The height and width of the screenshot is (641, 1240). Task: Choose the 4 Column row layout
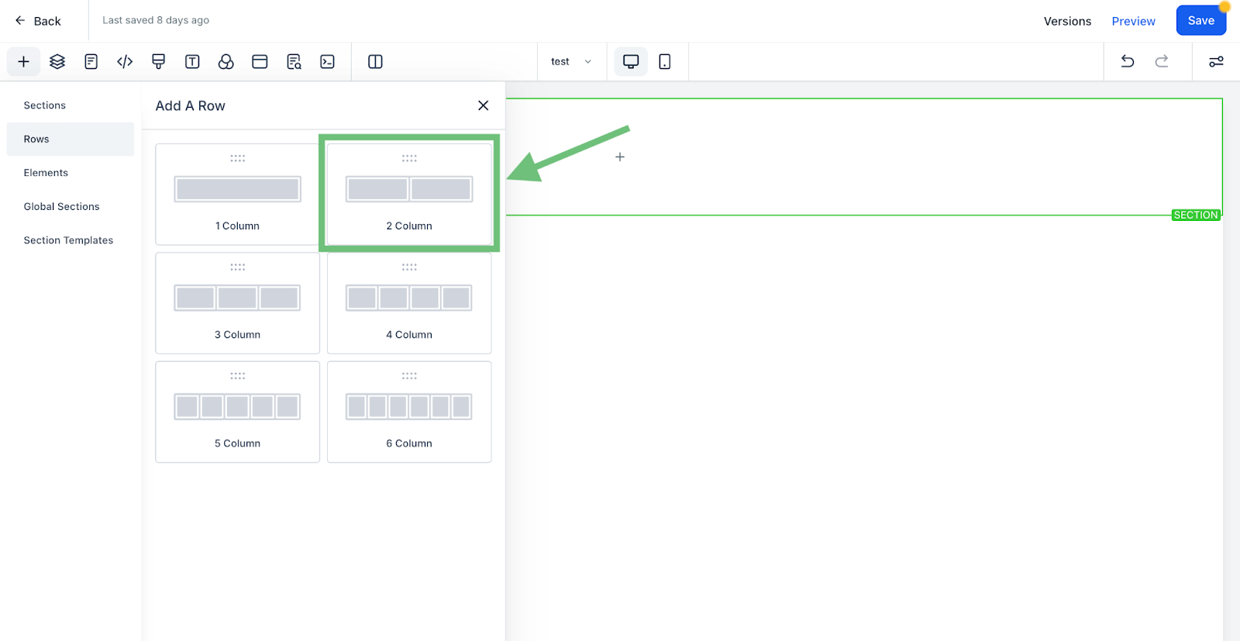point(409,303)
